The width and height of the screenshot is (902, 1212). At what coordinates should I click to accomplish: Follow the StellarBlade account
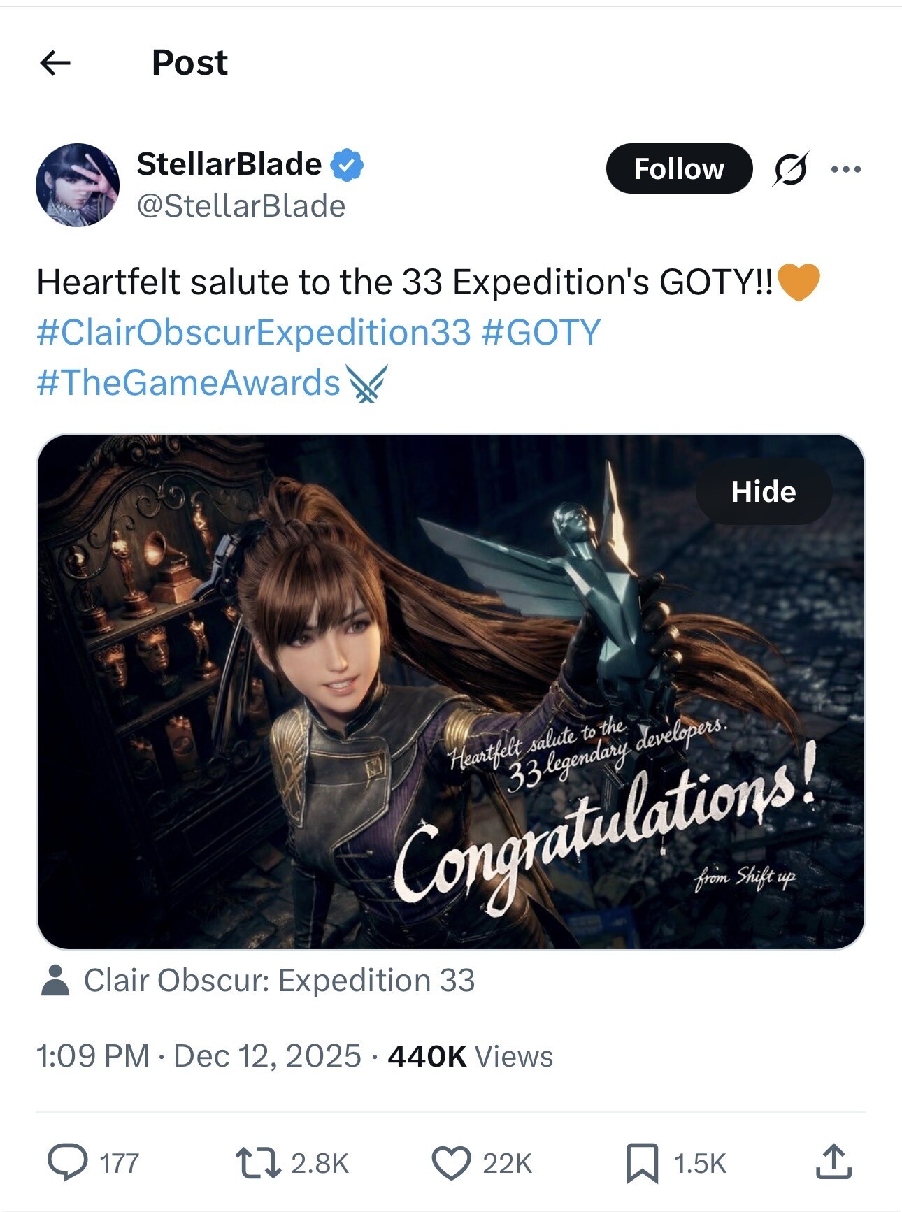(x=678, y=168)
